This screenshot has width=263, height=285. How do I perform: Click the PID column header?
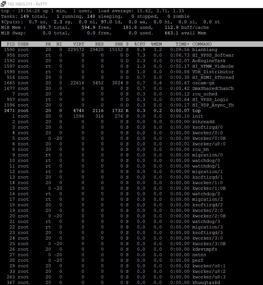(x=11, y=44)
